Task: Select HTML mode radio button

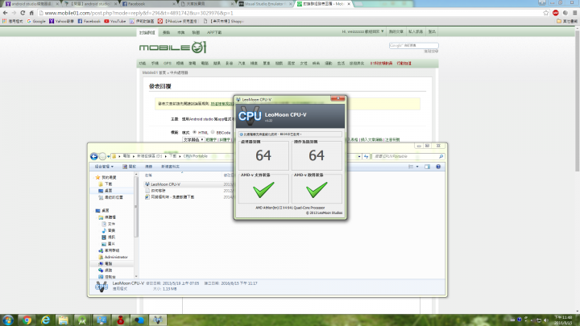Action: 195,132
